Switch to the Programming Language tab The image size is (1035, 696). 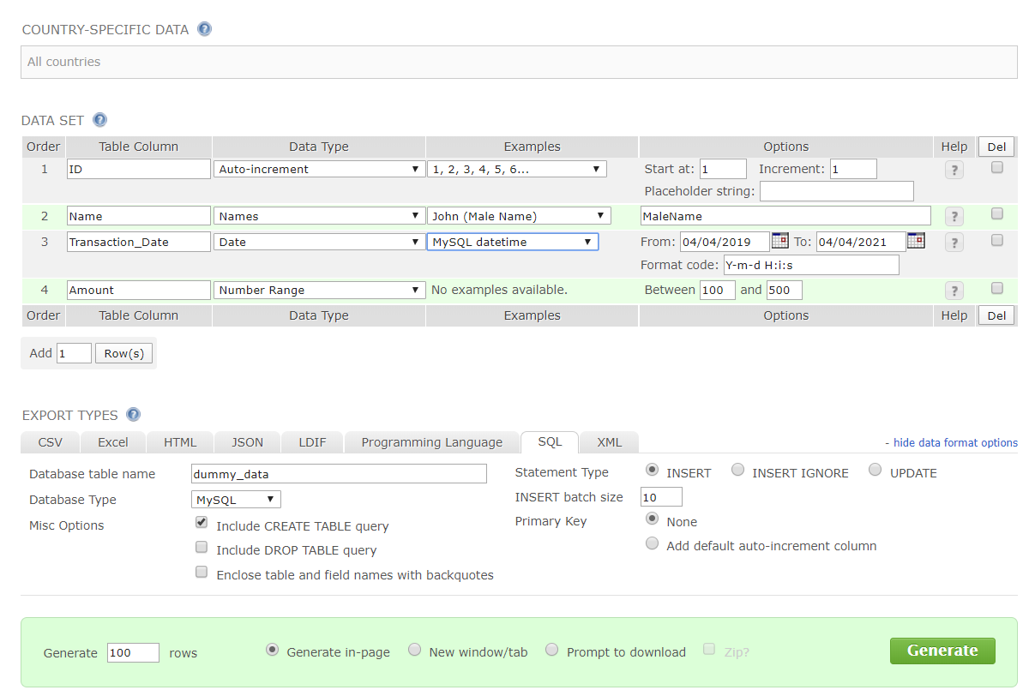point(431,442)
